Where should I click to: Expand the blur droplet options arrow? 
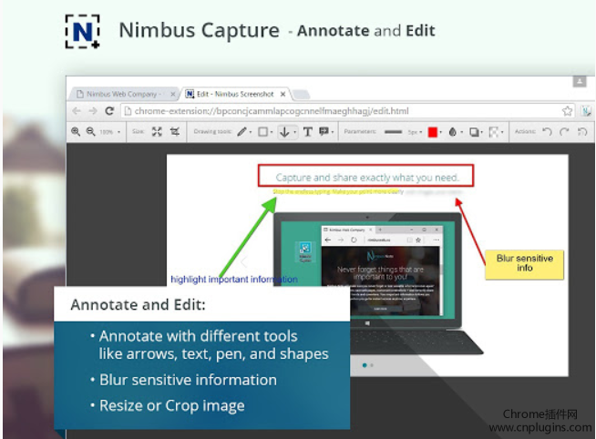point(461,132)
